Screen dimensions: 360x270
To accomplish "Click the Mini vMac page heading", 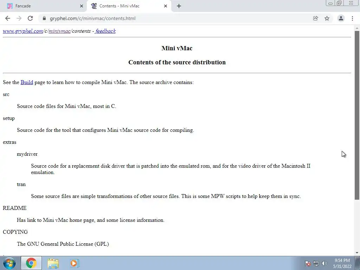I will point(177,48).
